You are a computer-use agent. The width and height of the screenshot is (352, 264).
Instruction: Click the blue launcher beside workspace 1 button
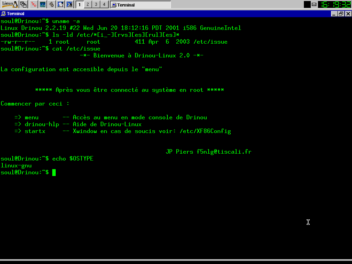[69, 4]
